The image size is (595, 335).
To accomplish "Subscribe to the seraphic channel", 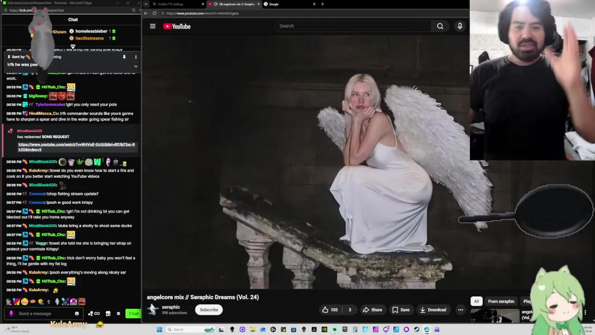I will point(209,310).
